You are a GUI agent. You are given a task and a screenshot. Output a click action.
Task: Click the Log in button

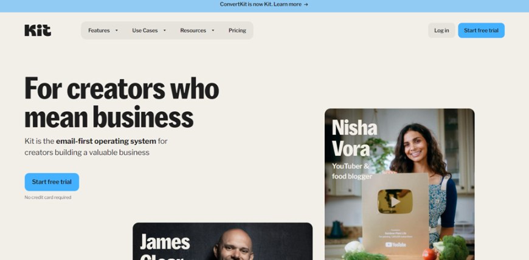(441, 30)
